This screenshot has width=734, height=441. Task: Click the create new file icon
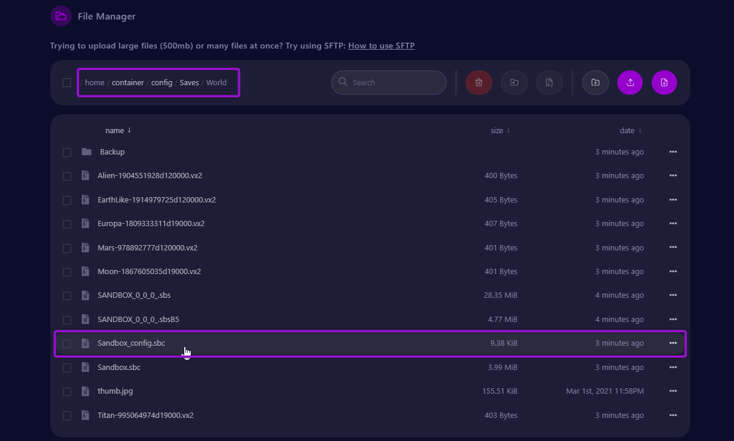664,82
